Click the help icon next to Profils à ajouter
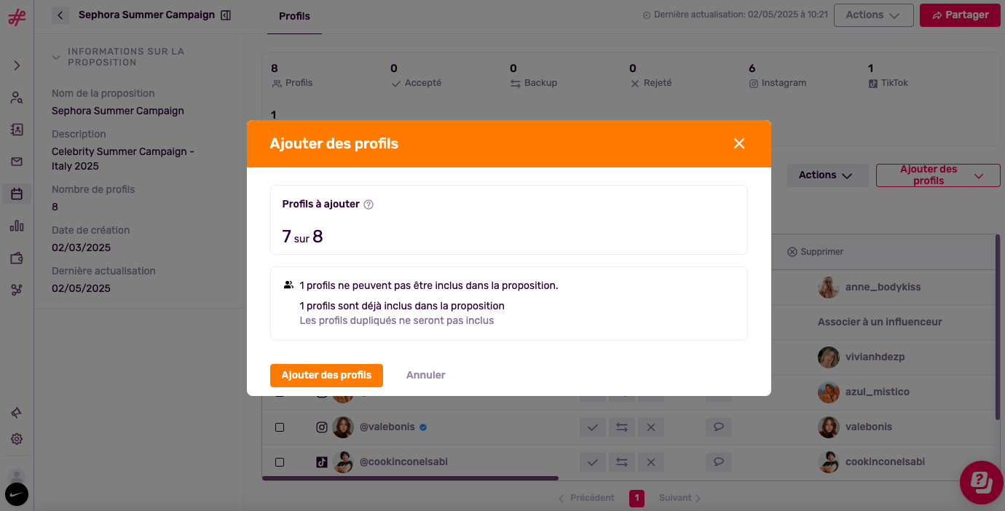This screenshot has height=511, width=1005. pos(368,205)
